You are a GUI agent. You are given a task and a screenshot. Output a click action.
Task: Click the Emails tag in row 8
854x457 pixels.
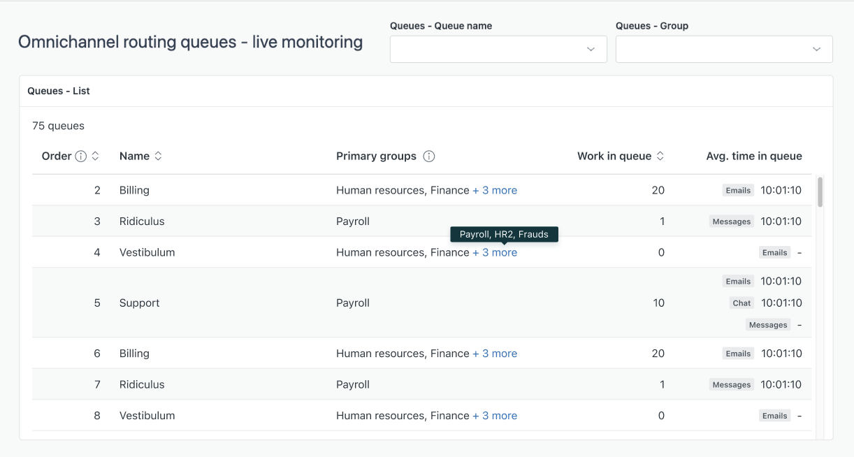click(774, 416)
